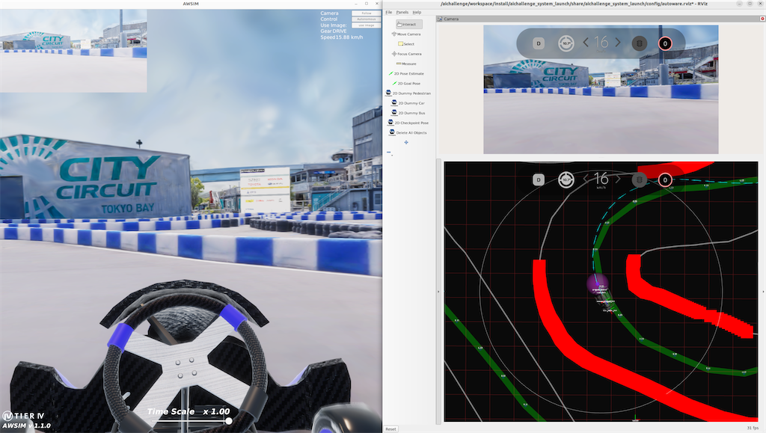Click the left panel collapse handle in RViz

pos(438,292)
